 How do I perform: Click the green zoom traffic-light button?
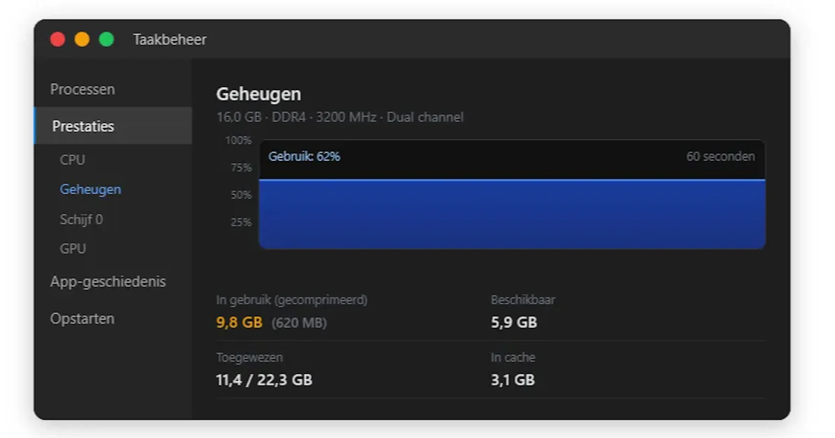[105, 39]
